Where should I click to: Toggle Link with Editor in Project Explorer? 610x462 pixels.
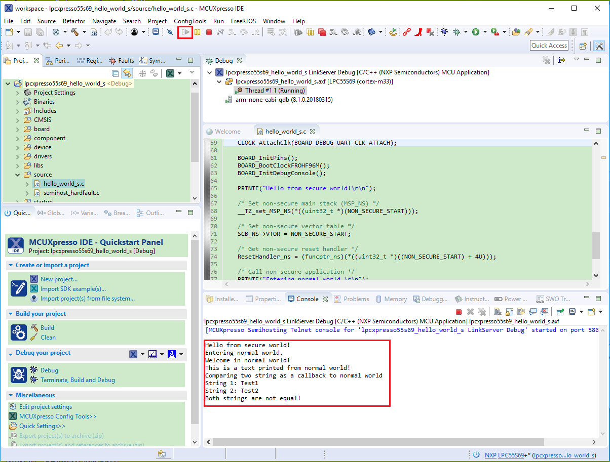[x=127, y=73]
